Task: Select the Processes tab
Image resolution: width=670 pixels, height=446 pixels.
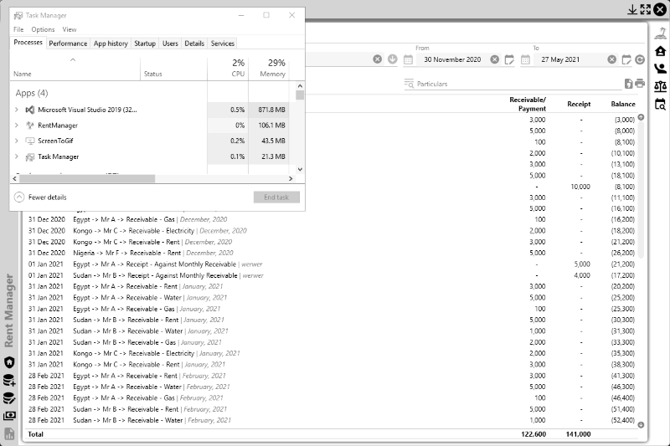Action: click(x=28, y=42)
